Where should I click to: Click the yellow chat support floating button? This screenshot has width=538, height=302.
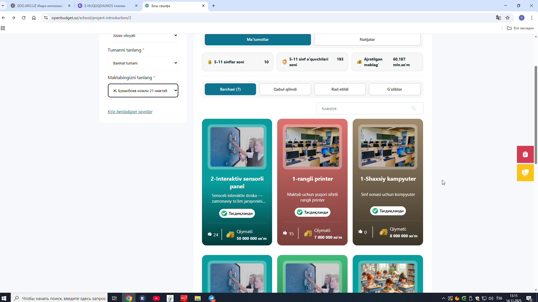525,173
